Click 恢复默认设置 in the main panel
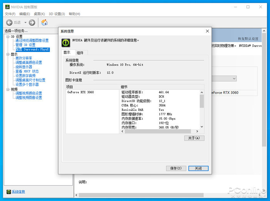 pos(248,39)
